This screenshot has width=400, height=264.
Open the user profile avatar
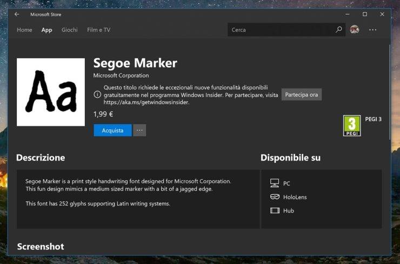pos(355,30)
